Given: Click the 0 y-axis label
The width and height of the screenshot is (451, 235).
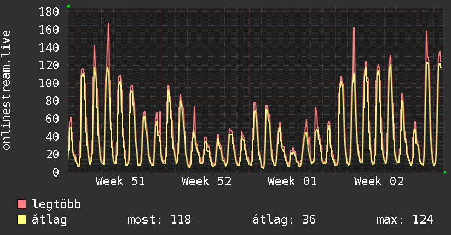Looking at the screenshot, I should point(56,172).
